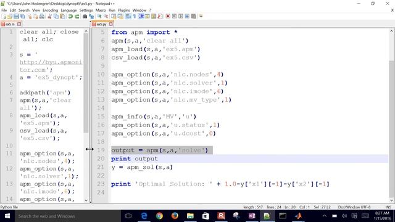The height and width of the screenshot is (222, 395).
Task: Open the Run menu
Action: [112, 10]
